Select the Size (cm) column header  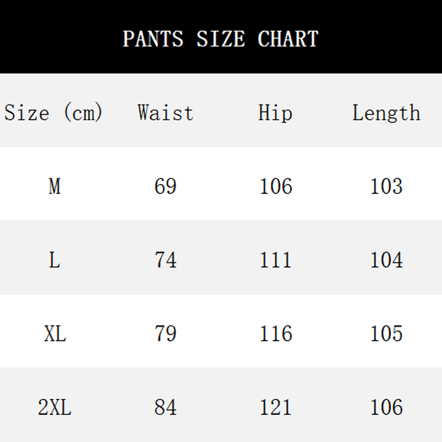point(54,113)
